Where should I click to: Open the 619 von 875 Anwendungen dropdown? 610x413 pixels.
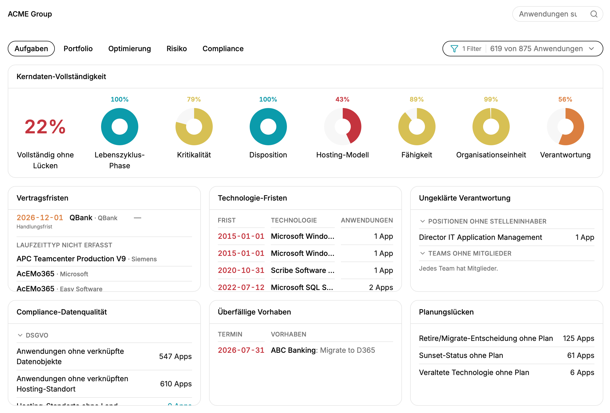(523, 49)
